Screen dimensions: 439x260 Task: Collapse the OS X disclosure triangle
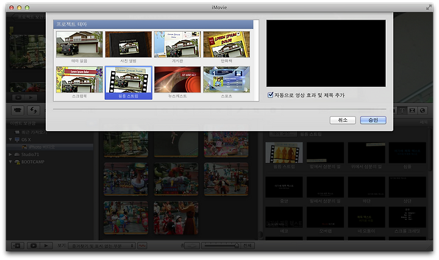click(x=10, y=139)
